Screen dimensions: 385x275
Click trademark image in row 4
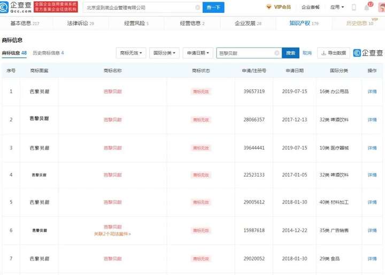[39, 175]
